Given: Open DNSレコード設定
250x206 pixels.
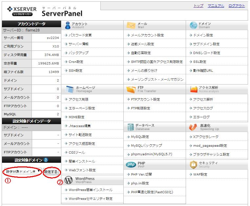Looking at the screenshot, I should click(207, 53).
